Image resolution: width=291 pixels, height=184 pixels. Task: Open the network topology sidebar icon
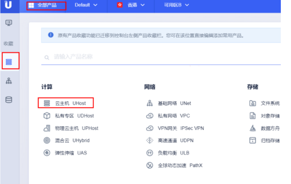(x=9, y=81)
